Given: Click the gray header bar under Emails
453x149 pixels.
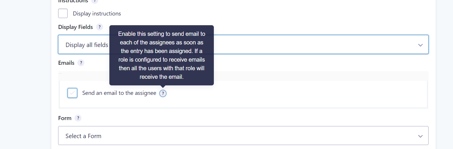Looking at the screenshot, I should pyautogui.click(x=243, y=76).
